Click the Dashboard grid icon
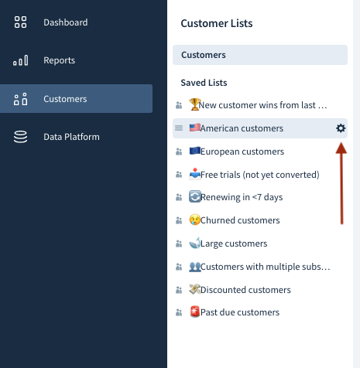 pyautogui.click(x=20, y=22)
